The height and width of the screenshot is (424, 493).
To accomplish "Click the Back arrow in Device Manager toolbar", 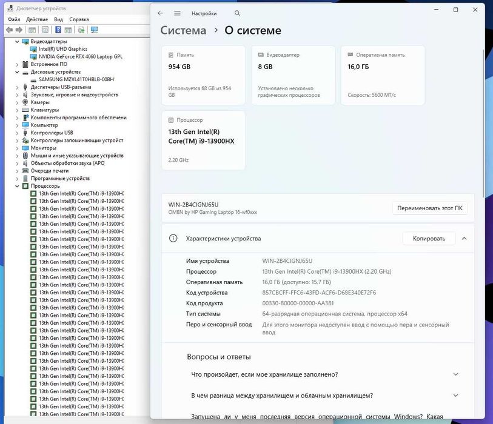I will point(10,30).
